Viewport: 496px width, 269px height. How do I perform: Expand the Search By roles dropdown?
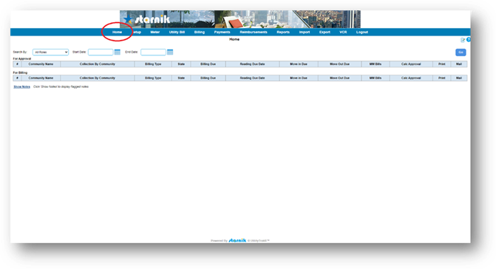[x=50, y=52]
